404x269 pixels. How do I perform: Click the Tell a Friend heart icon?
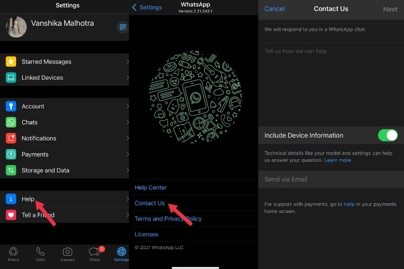coord(11,215)
